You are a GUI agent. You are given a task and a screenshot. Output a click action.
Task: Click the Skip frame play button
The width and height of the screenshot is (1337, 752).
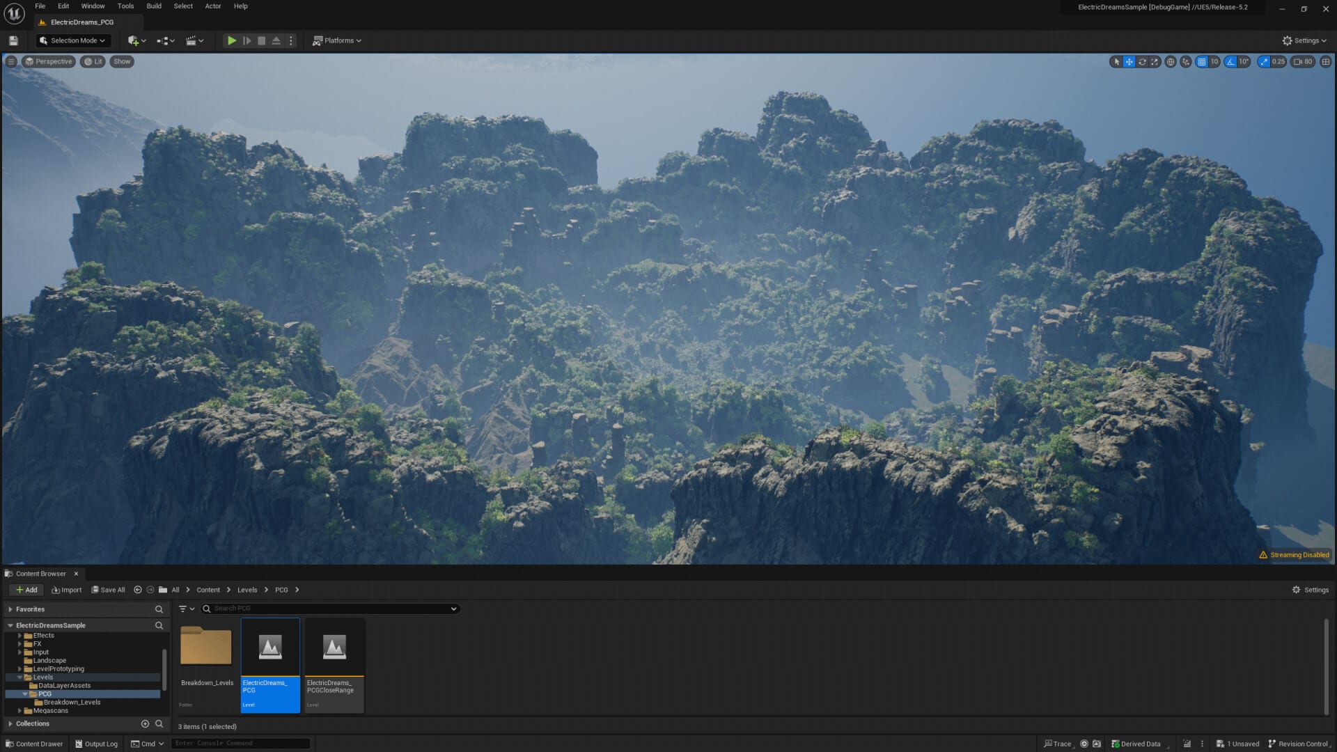(247, 40)
